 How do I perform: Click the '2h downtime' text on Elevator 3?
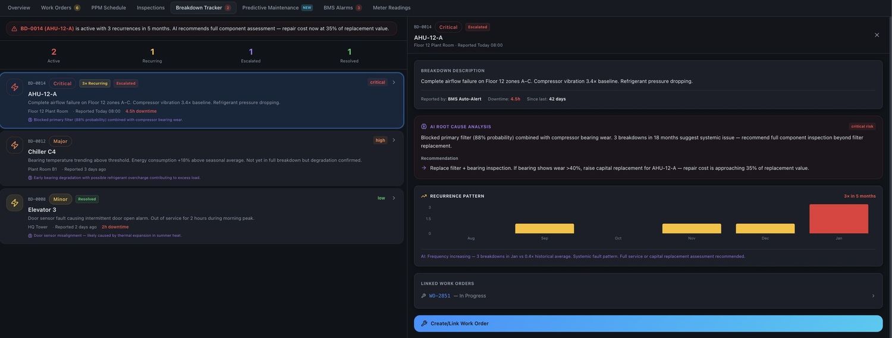[x=115, y=227]
